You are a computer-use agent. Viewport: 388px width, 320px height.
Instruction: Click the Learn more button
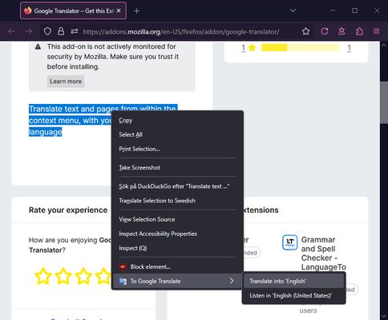(x=66, y=82)
